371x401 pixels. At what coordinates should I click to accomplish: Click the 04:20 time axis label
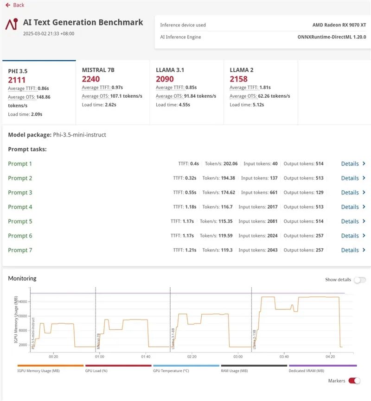pos(330,357)
